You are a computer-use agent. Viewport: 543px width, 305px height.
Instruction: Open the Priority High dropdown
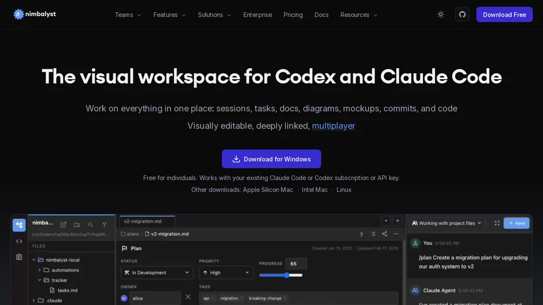(x=226, y=273)
